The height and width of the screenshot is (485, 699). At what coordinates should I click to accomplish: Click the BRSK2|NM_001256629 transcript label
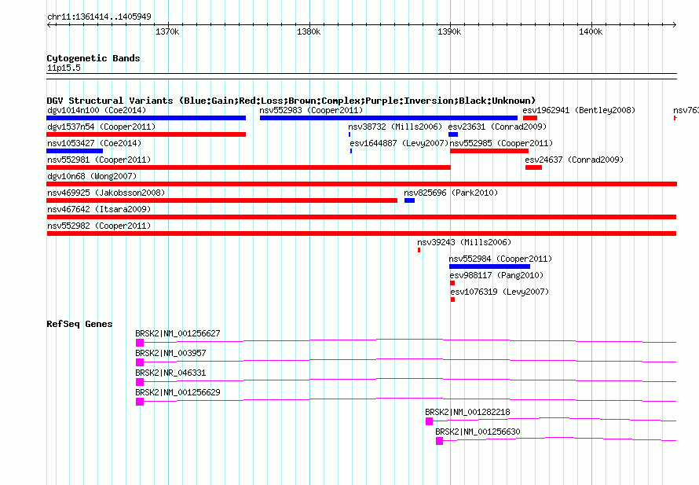tap(177, 392)
